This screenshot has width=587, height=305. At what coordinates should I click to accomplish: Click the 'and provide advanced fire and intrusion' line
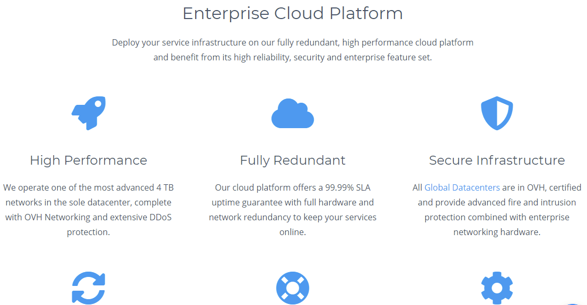pyautogui.click(x=497, y=203)
